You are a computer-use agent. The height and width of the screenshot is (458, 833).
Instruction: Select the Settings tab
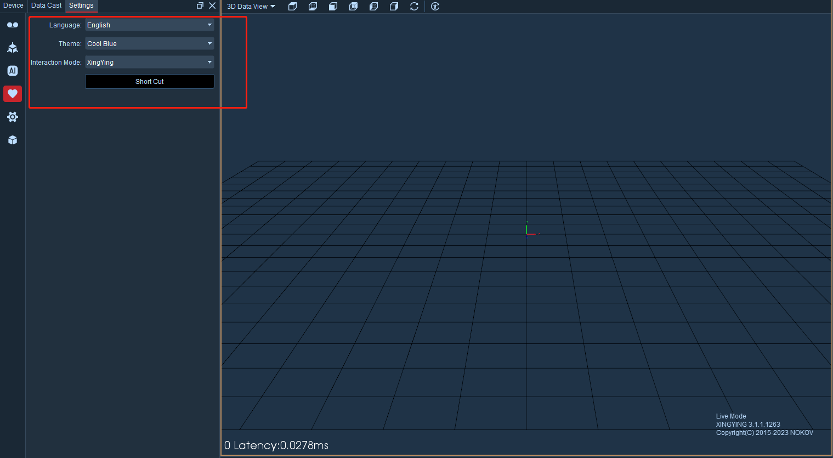click(x=81, y=5)
